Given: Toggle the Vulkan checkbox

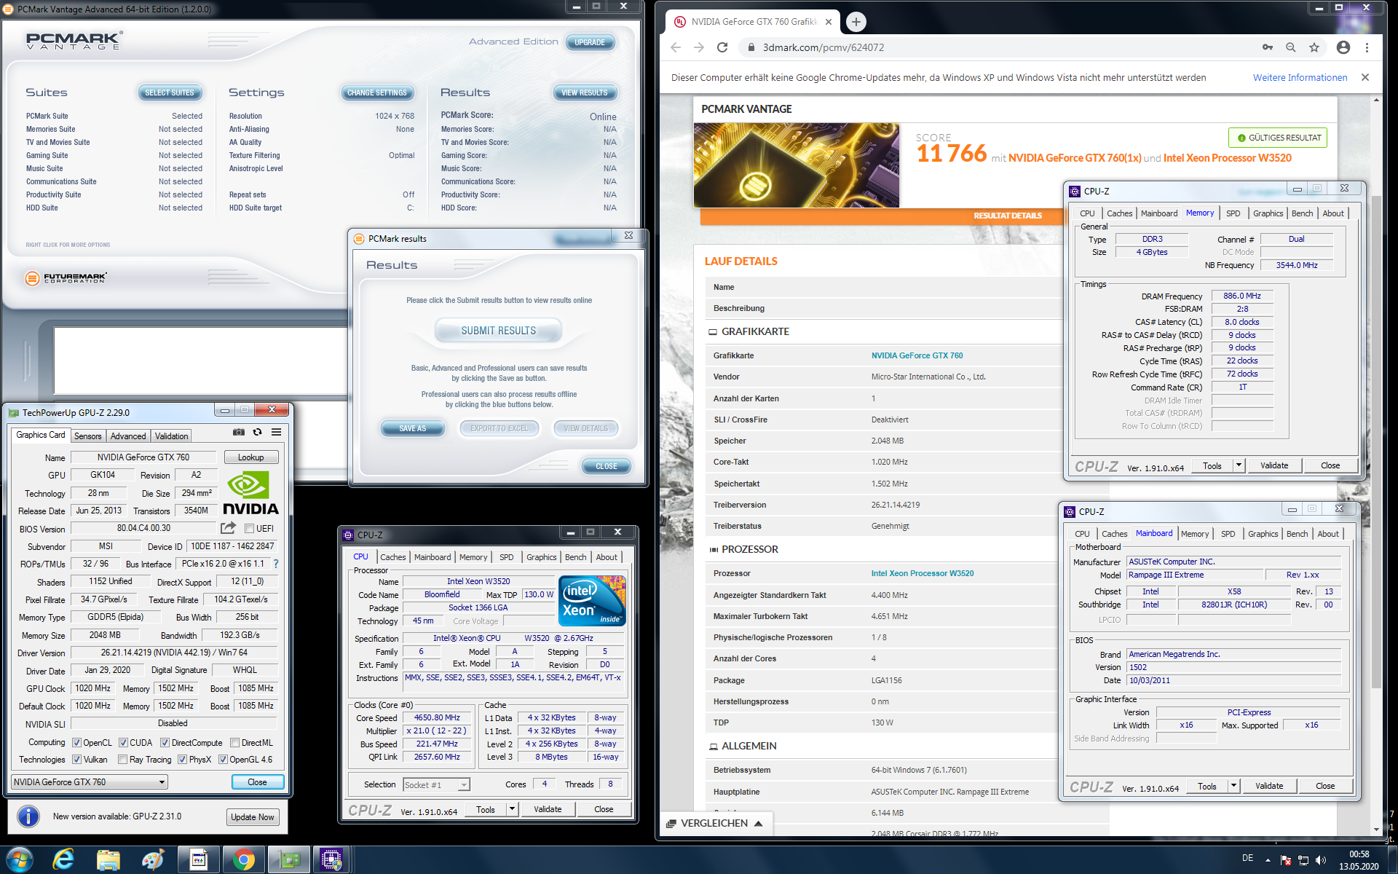Looking at the screenshot, I should [x=76, y=760].
